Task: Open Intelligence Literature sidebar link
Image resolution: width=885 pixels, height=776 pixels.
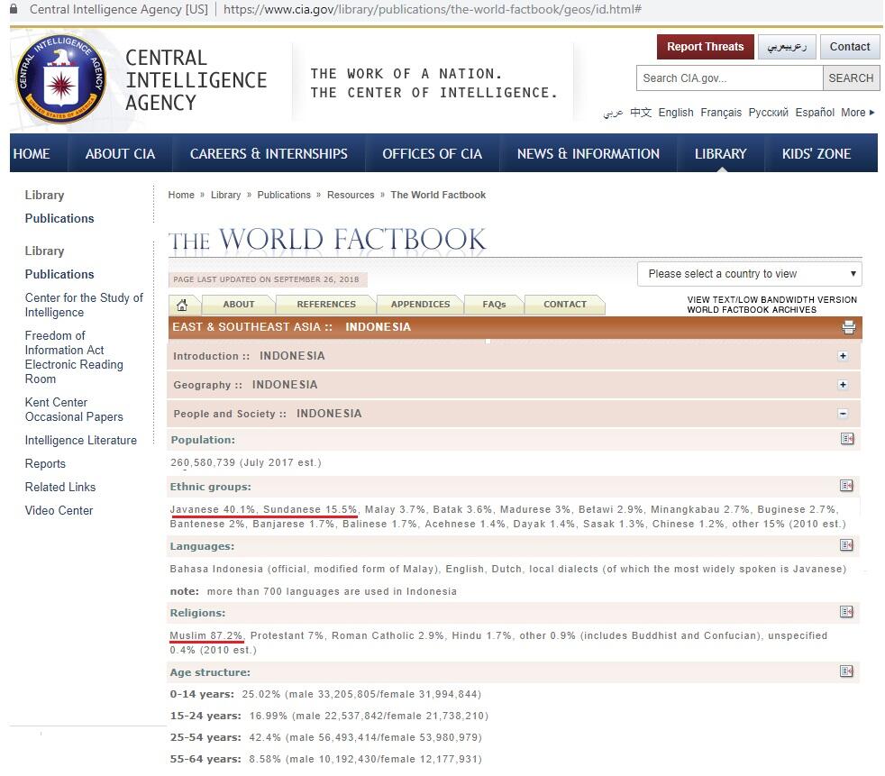Action: pos(81,440)
